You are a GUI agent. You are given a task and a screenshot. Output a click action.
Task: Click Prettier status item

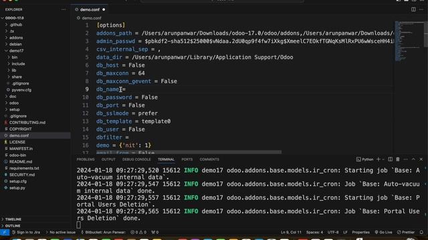tap(406, 233)
